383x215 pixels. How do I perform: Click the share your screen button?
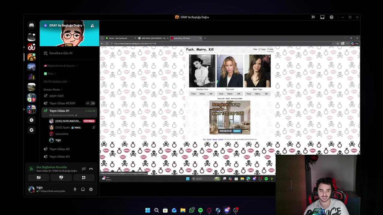(61, 177)
